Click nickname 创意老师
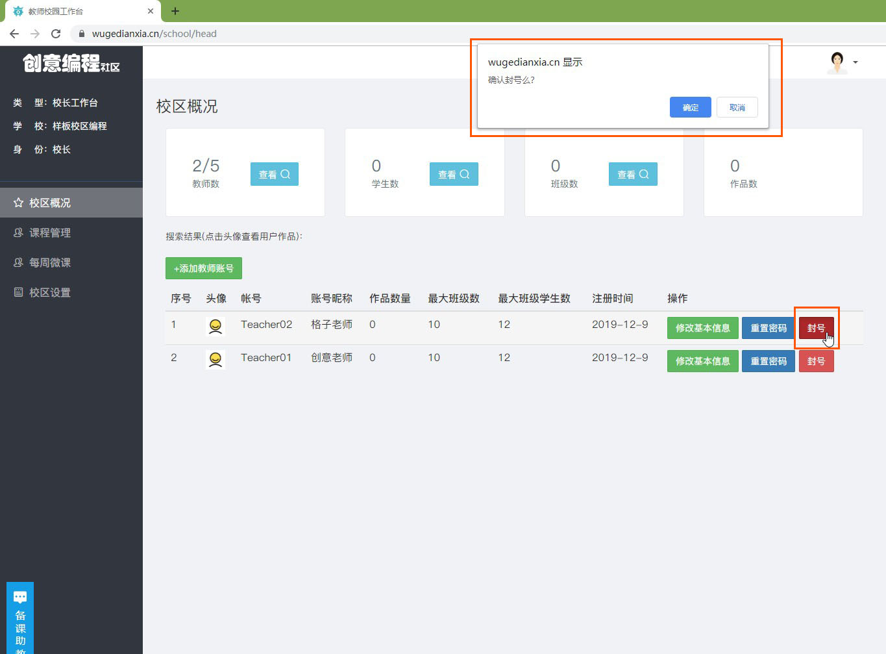Screen dimensions: 886x654 [x=332, y=357]
